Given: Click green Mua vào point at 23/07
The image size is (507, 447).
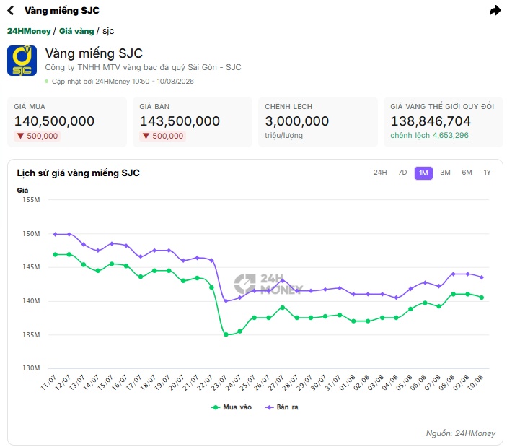Looking at the screenshot, I should click(226, 334).
